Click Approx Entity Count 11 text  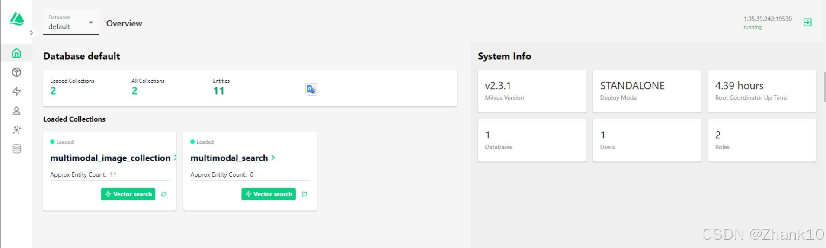83,174
